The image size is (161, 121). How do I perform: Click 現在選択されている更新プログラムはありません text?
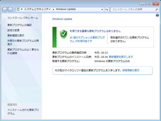point(130,39)
